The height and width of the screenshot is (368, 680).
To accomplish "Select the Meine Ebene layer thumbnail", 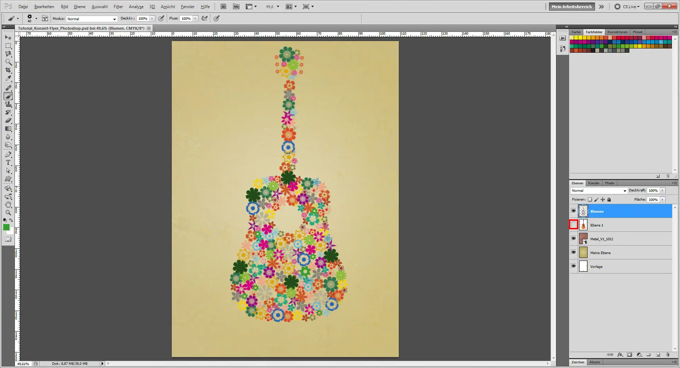I will click(583, 253).
